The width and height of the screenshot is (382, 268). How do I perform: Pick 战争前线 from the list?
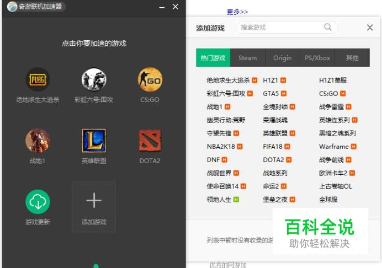332,160
